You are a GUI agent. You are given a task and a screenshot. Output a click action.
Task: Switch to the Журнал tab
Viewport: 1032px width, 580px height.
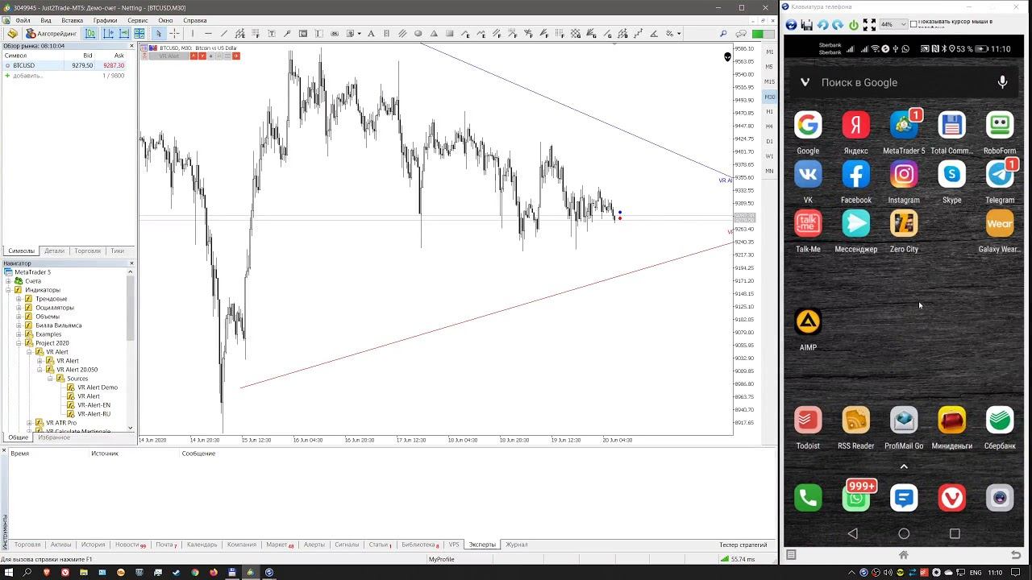coord(517,545)
